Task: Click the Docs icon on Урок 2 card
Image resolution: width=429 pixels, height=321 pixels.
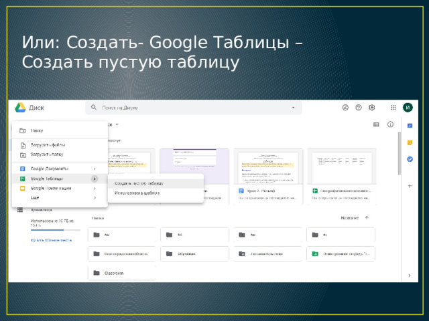Action: tap(241, 191)
